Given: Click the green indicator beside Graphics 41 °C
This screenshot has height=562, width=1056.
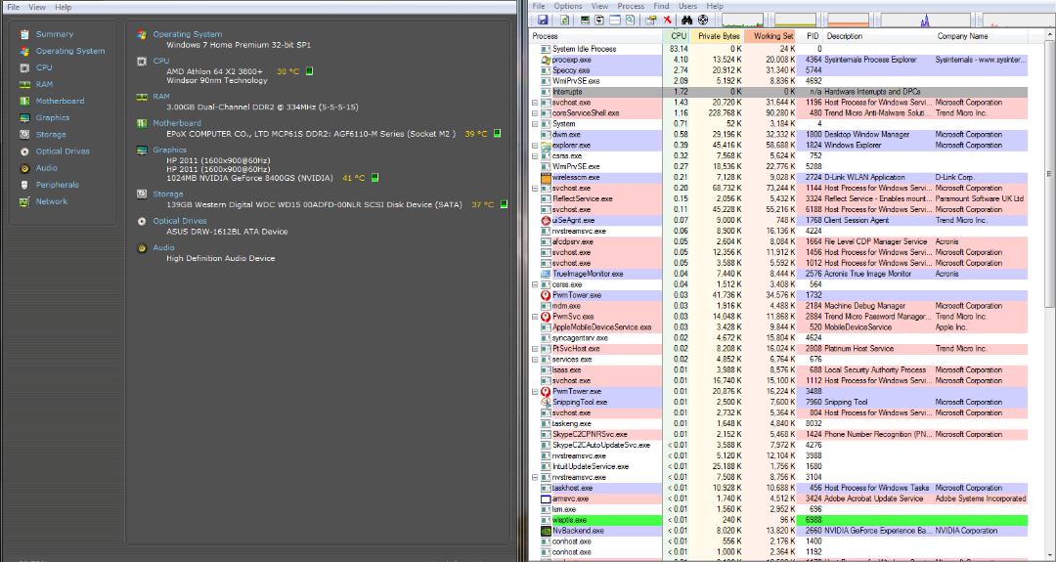Looking at the screenshot, I should click(375, 178).
